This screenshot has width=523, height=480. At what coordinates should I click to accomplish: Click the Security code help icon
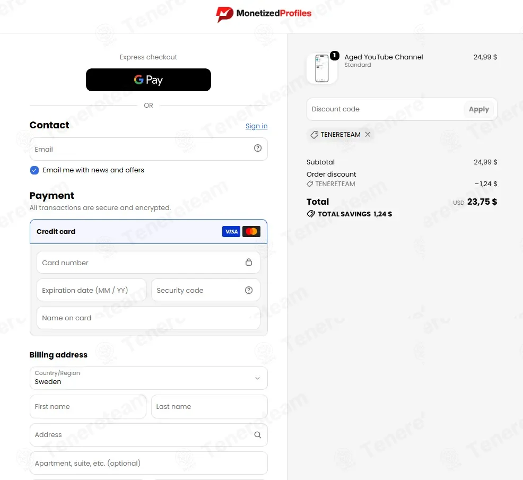[x=248, y=290]
